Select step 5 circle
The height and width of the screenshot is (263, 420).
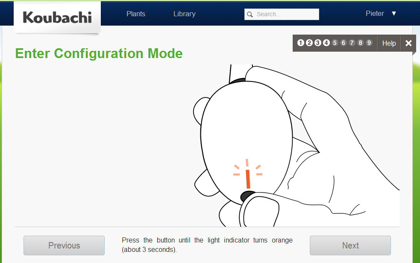[335, 43]
